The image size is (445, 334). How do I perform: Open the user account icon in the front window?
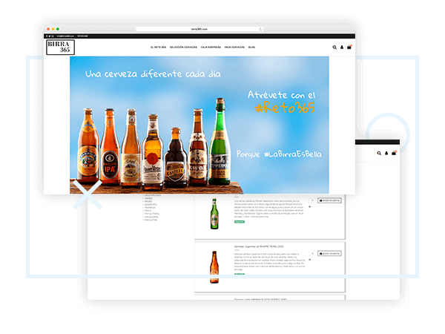[x=342, y=48]
